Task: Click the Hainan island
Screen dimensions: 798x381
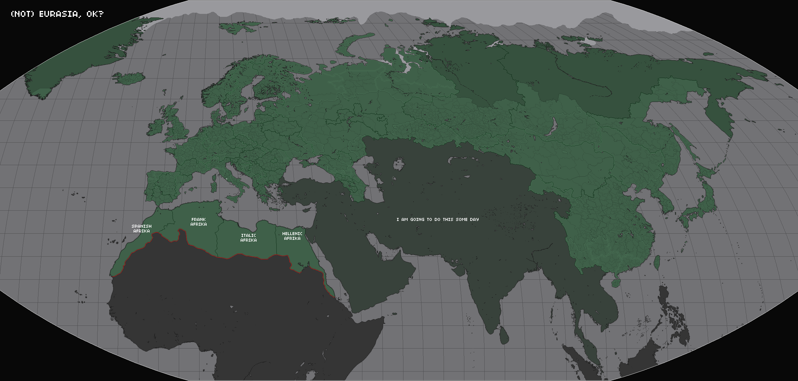Action: (x=616, y=283)
